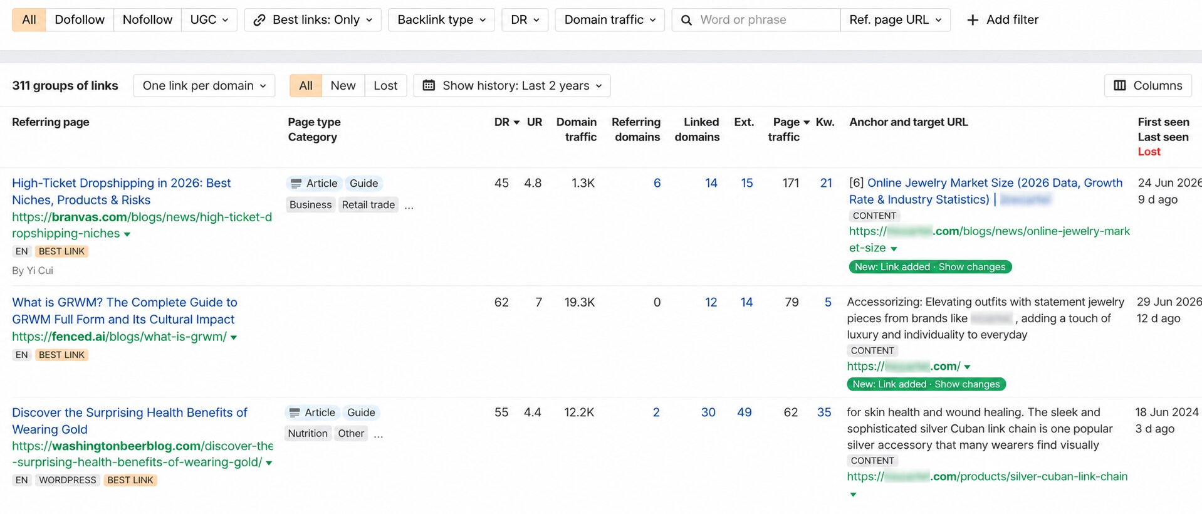This screenshot has width=1202, height=514.
Task: Click the link chain icon in Best links
Action: click(259, 20)
